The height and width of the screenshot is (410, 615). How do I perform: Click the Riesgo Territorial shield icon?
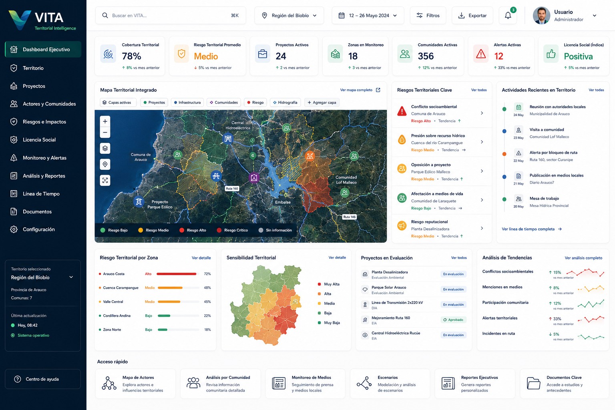point(182,54)
